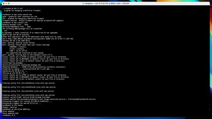Click the 'Created symlink' ufw.service line
Viewport: 212px width, 119px height.
tap(49, 99)
